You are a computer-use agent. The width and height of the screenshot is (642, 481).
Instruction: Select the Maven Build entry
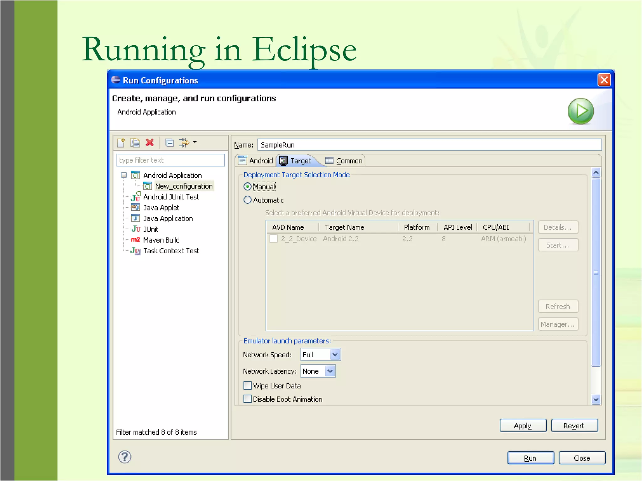[161, 240]
